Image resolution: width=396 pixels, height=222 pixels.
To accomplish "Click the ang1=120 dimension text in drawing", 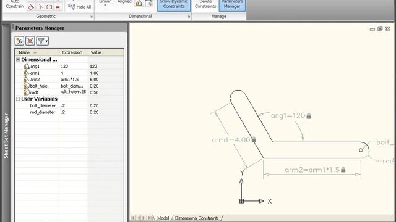I will (288, 116).
